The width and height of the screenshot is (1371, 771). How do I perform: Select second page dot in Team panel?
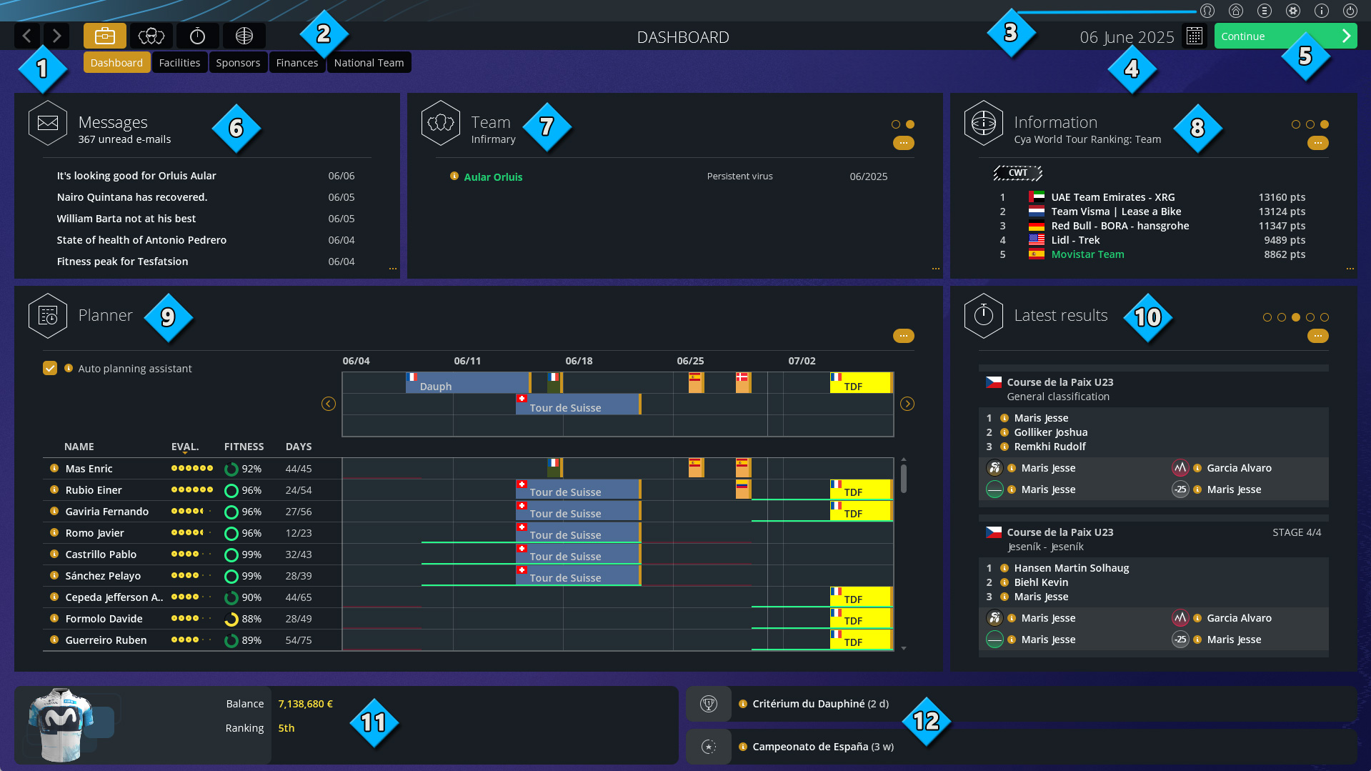point(910,124)
